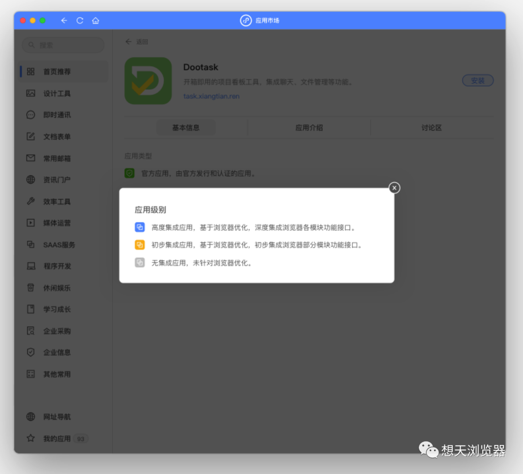This screenshot has height=474, width=523.
Task: Select 媒体运营 sidebar label
Action: click(57, 223)
